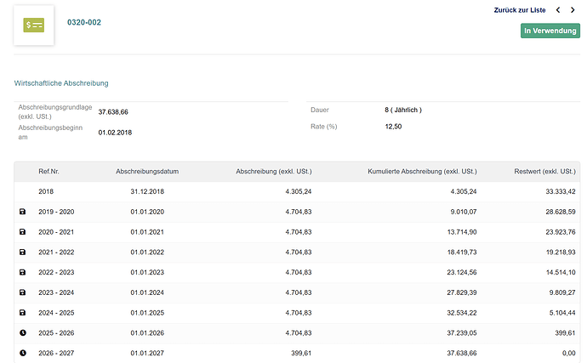Viewport: 587px width, 363px height.
Task: Select the date 01.01.2026
Action: (x=147, y=333)
